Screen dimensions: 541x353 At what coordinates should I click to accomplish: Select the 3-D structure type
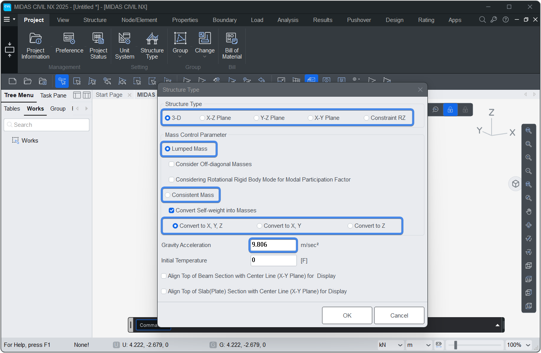(173, 118)
